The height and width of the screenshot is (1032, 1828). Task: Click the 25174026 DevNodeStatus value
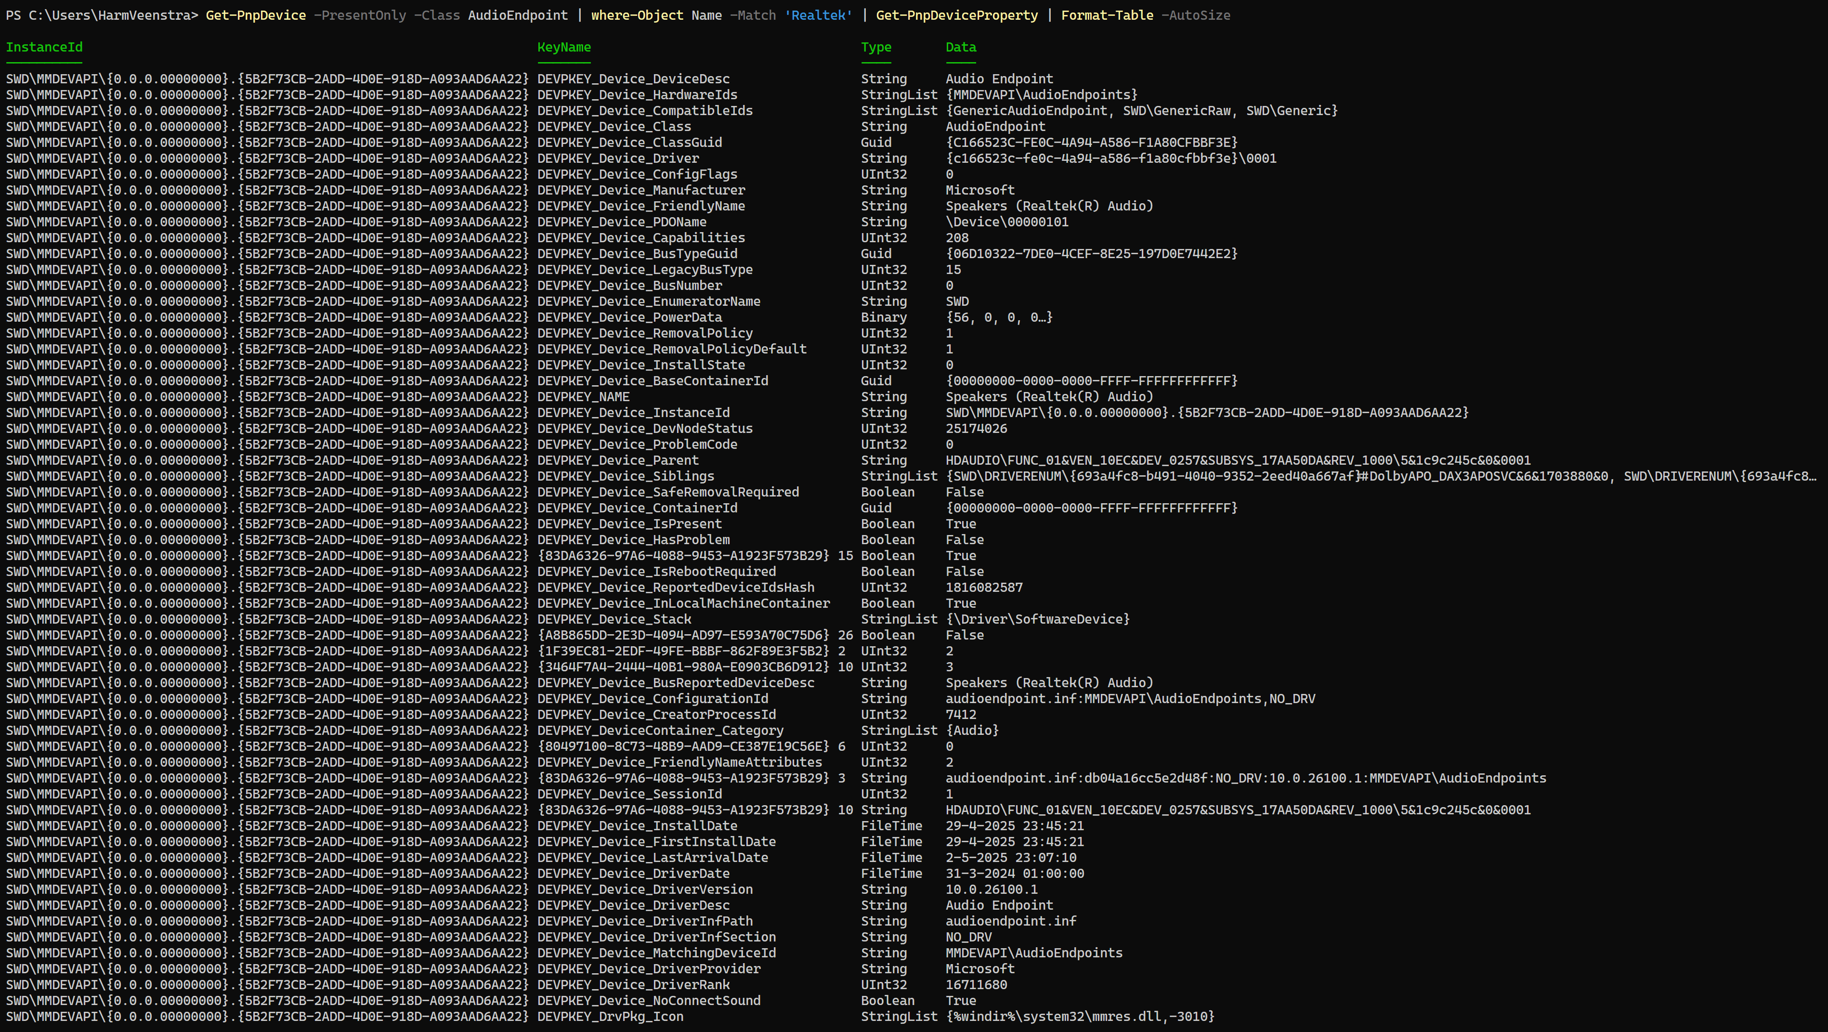coord(976,429)
